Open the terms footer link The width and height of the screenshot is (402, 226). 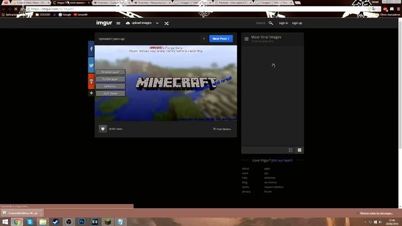coord(246,187)
